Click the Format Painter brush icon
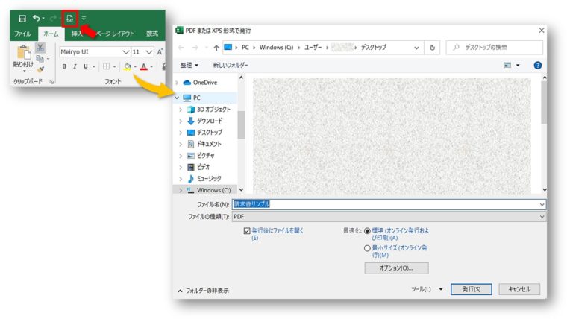567x319 pixels. click(x=40, y=69)
